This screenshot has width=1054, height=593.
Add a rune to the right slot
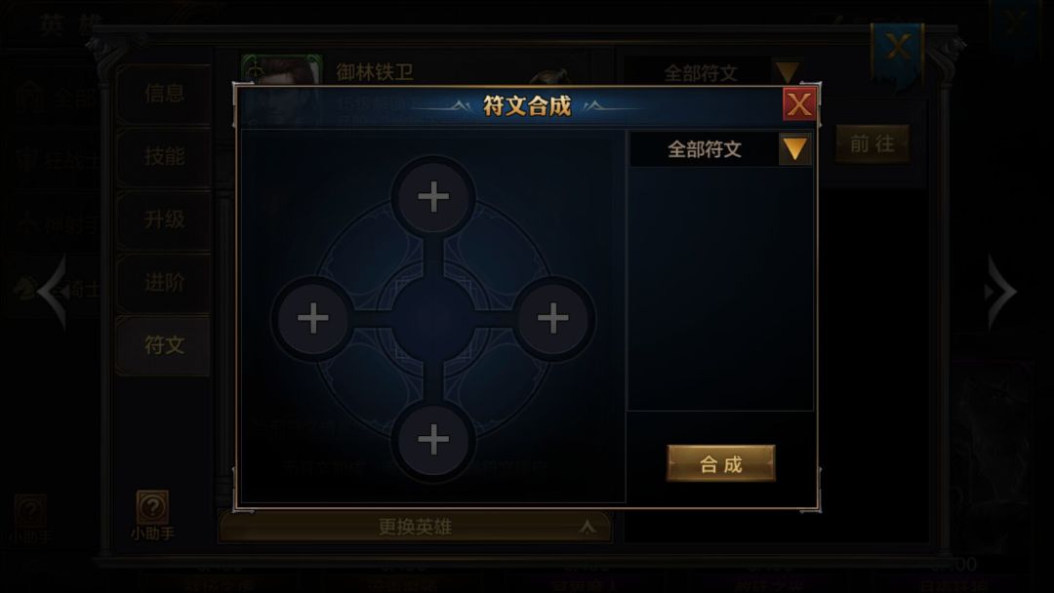pyautogui.click(x=553, y=318)
